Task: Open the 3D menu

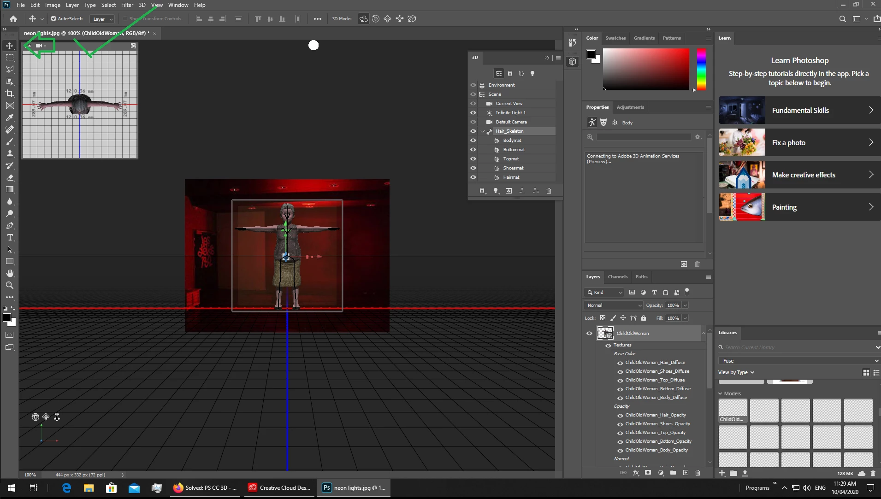Action: [142, 5]
